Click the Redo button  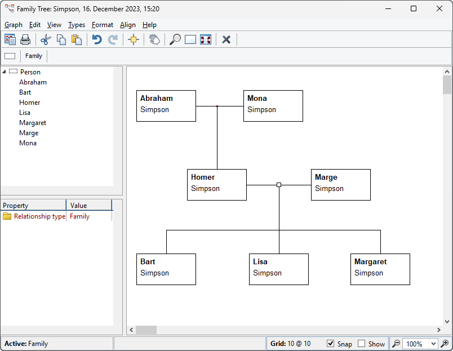113,39
